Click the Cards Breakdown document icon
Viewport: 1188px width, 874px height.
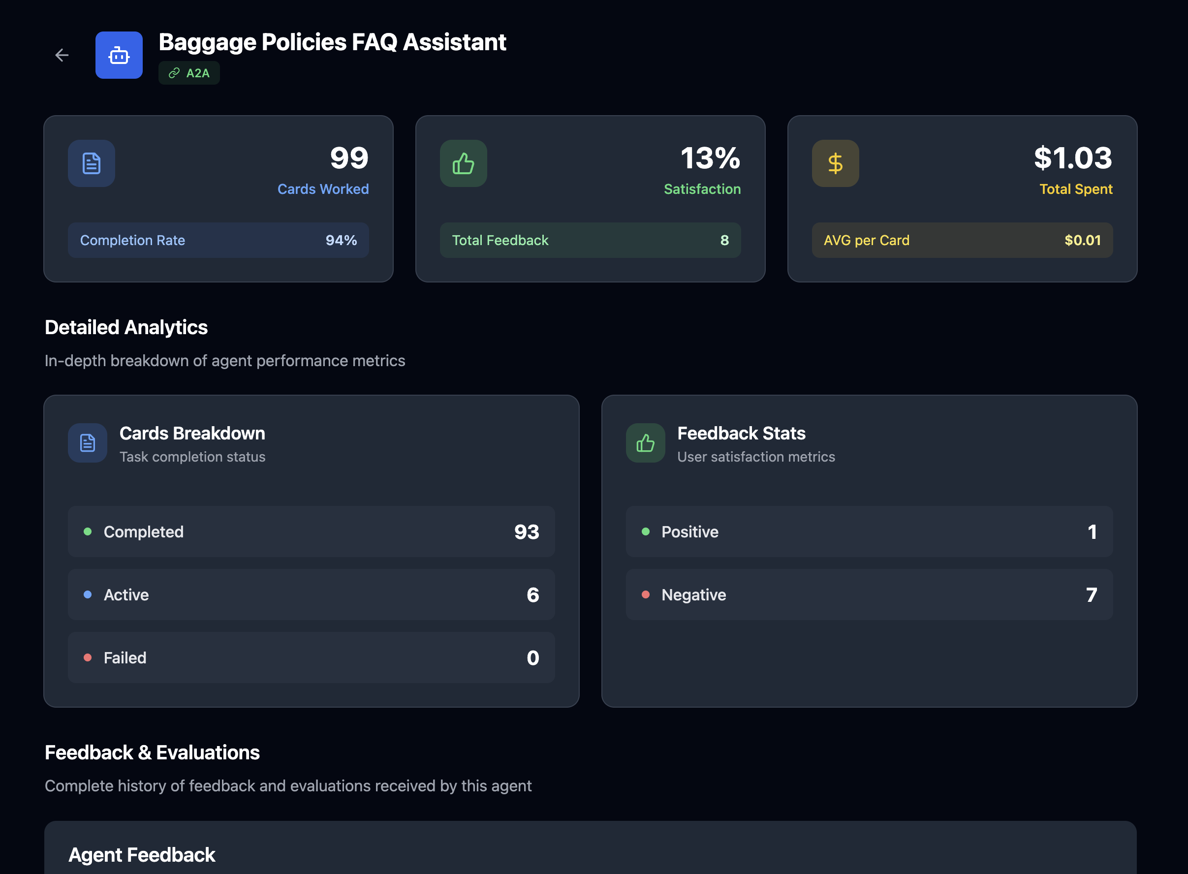[x=87, y=443]
